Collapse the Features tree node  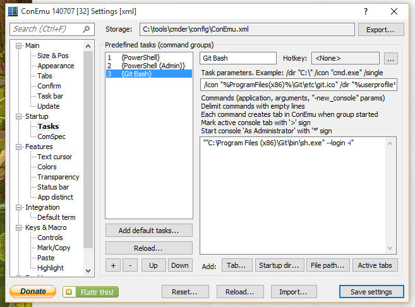pyautogui.click(x=18, y=147)
